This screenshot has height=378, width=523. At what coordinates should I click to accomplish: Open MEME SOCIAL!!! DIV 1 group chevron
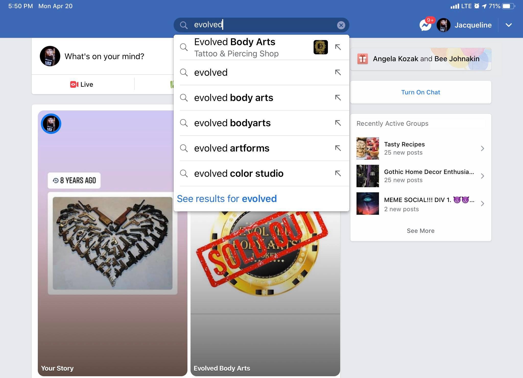(x=482, y=204)
